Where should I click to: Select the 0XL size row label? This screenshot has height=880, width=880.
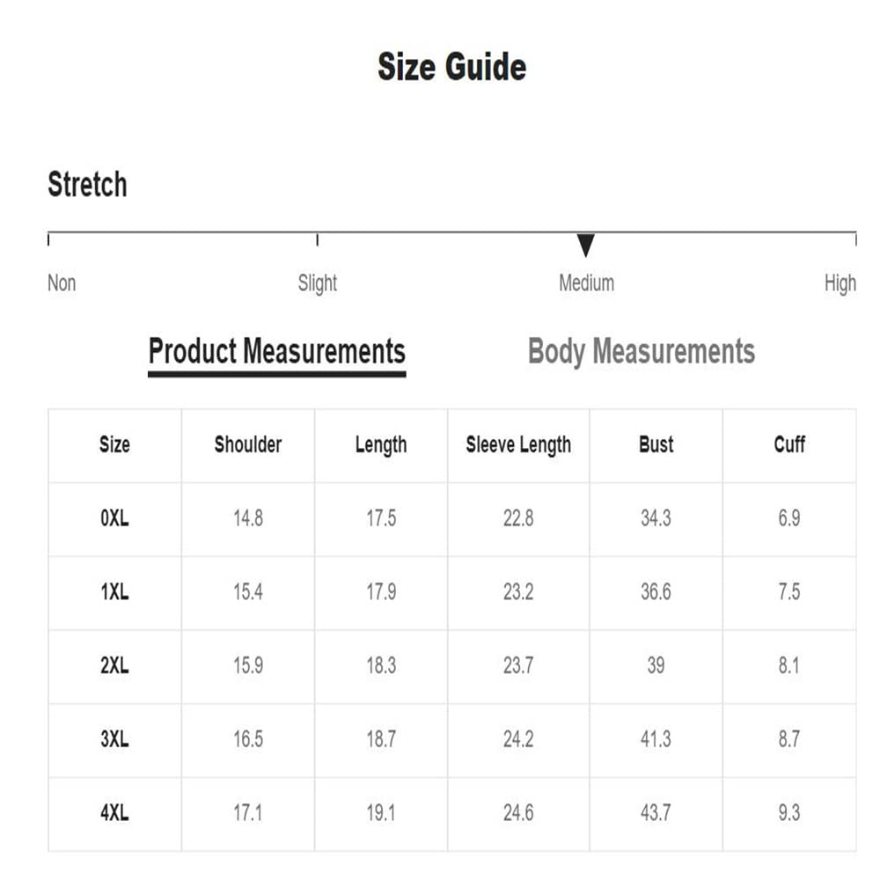[x=114, y=518]
